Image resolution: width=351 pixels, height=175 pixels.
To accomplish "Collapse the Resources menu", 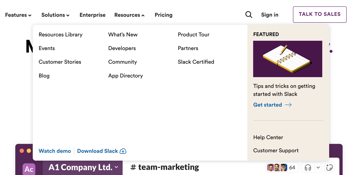I will 129,15.
